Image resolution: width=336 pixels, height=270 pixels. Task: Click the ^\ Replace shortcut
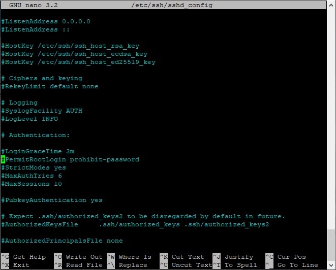click(127, 265)
